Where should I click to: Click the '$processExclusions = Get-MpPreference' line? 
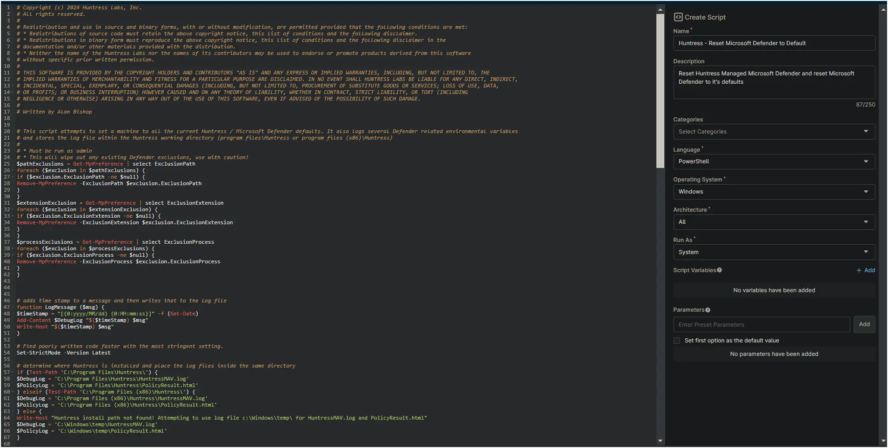[x=115, y=242]
